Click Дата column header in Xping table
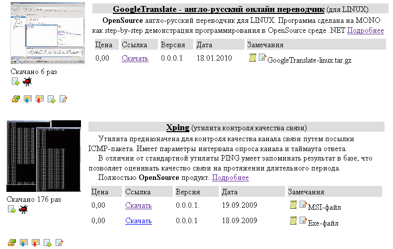Image resolution: width=393 pixels, height=249 pixels. click(x=252, y=192)
